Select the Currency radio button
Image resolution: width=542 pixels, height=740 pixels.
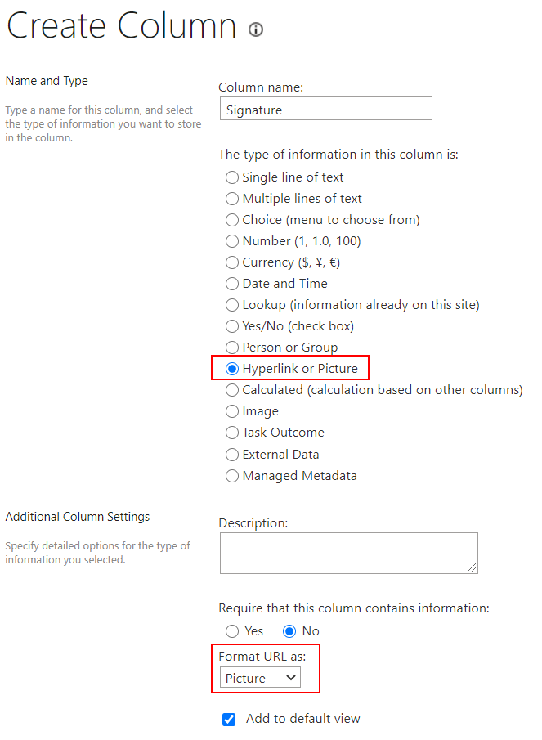point(232,262)
